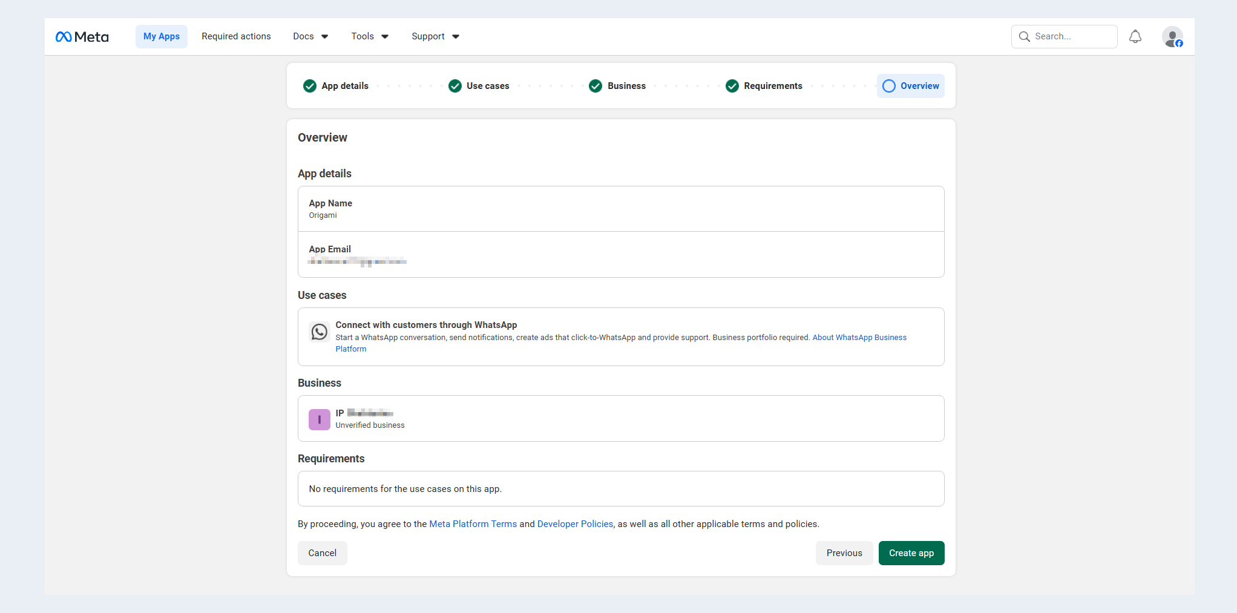Expand the Tools dropdown

point(370,36)
